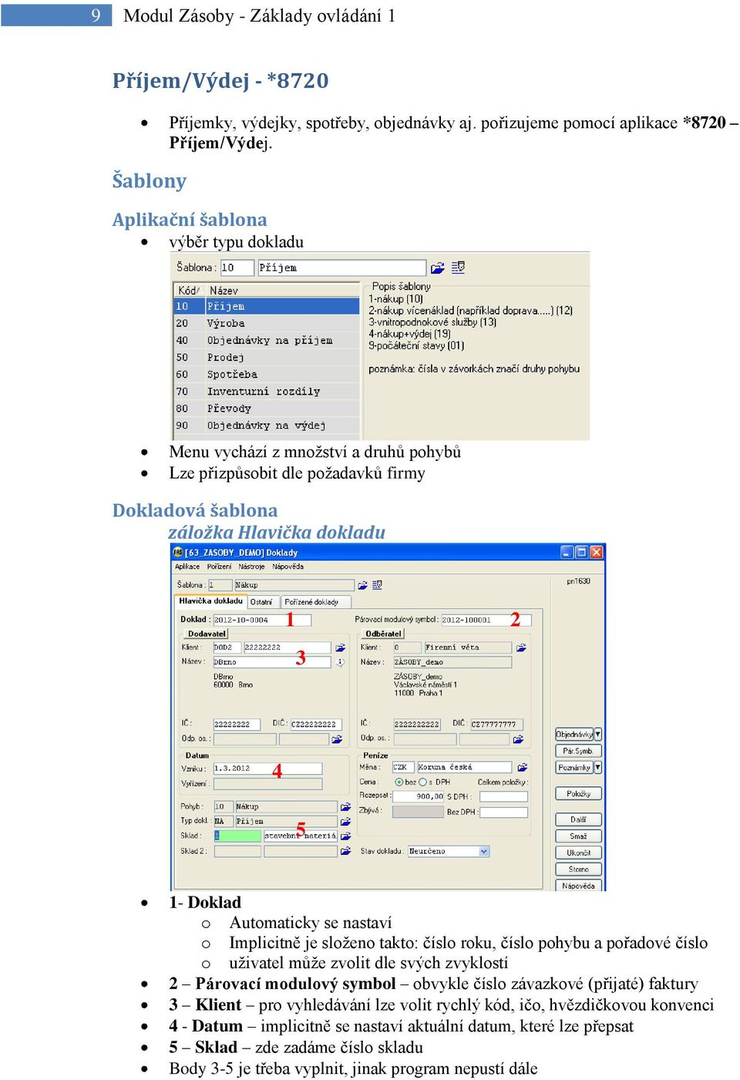Select list row 10 Příjem
The width and height of the screenshot is (740, 1080).
267,307
